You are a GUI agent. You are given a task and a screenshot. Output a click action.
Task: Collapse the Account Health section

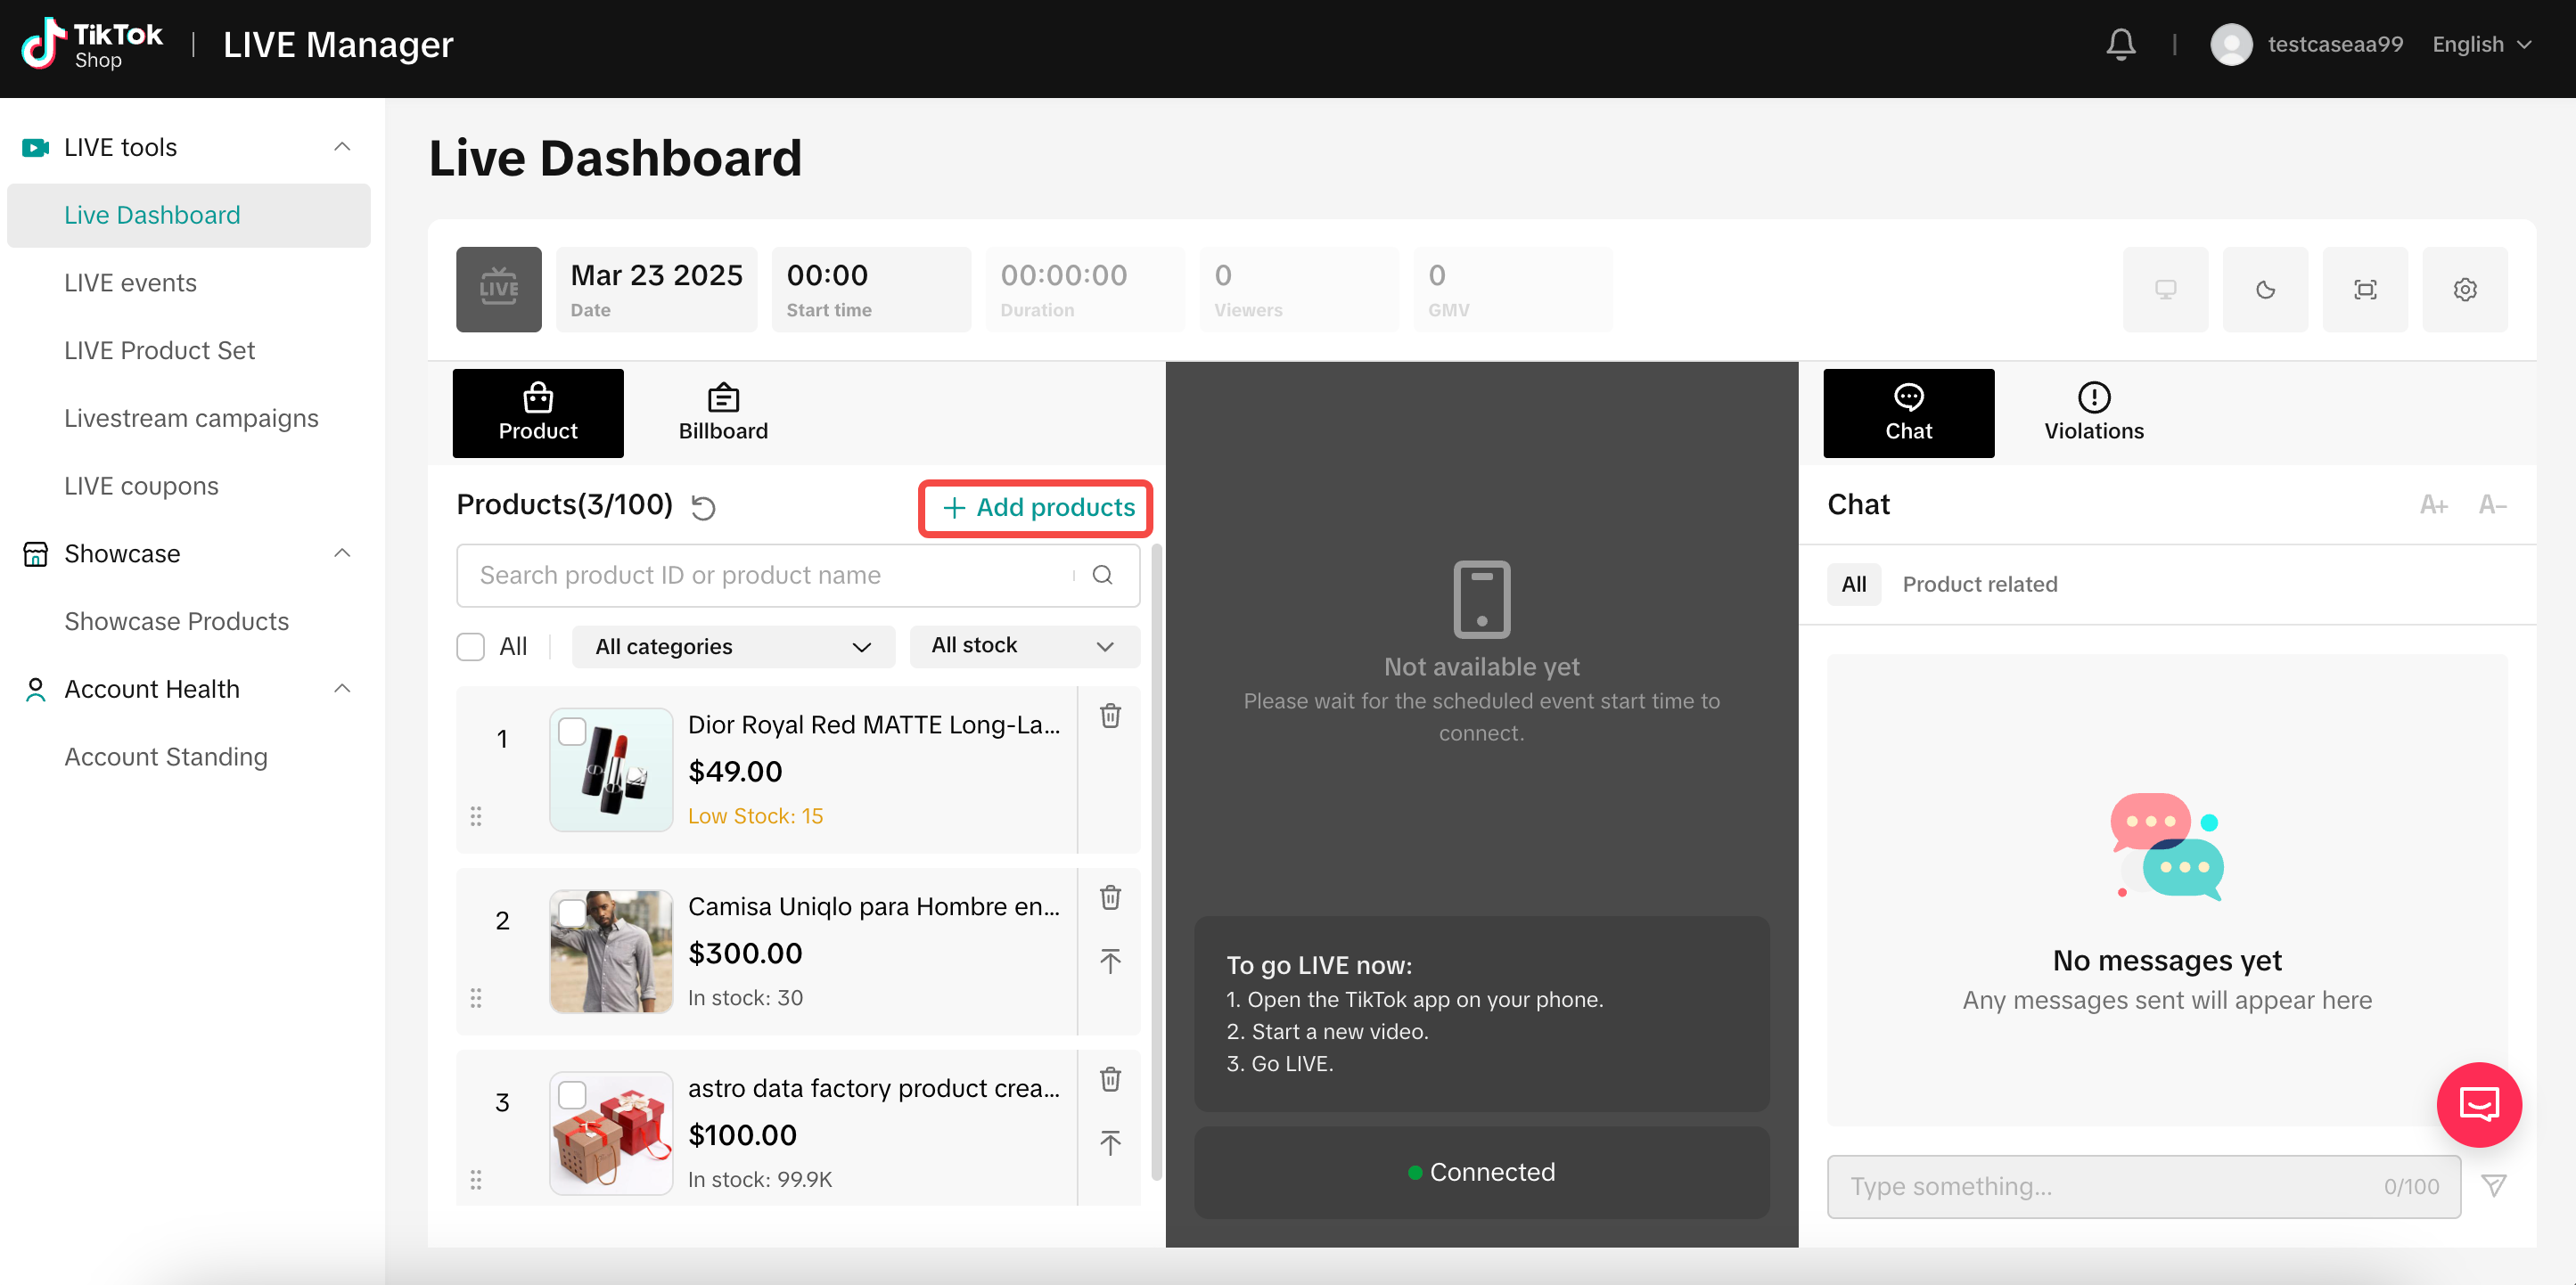(x=342, y=688)
